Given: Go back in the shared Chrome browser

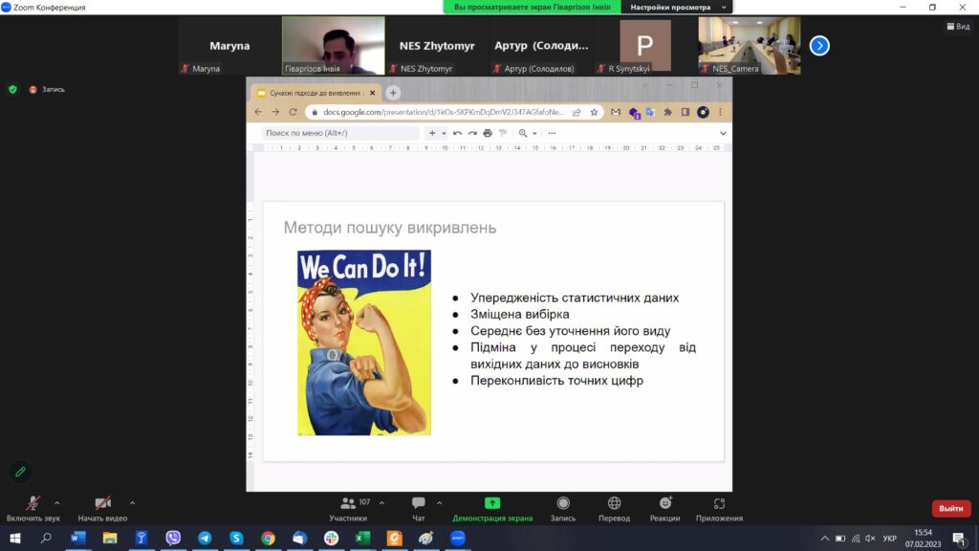Looking at the screenshot, I should 258,112.
